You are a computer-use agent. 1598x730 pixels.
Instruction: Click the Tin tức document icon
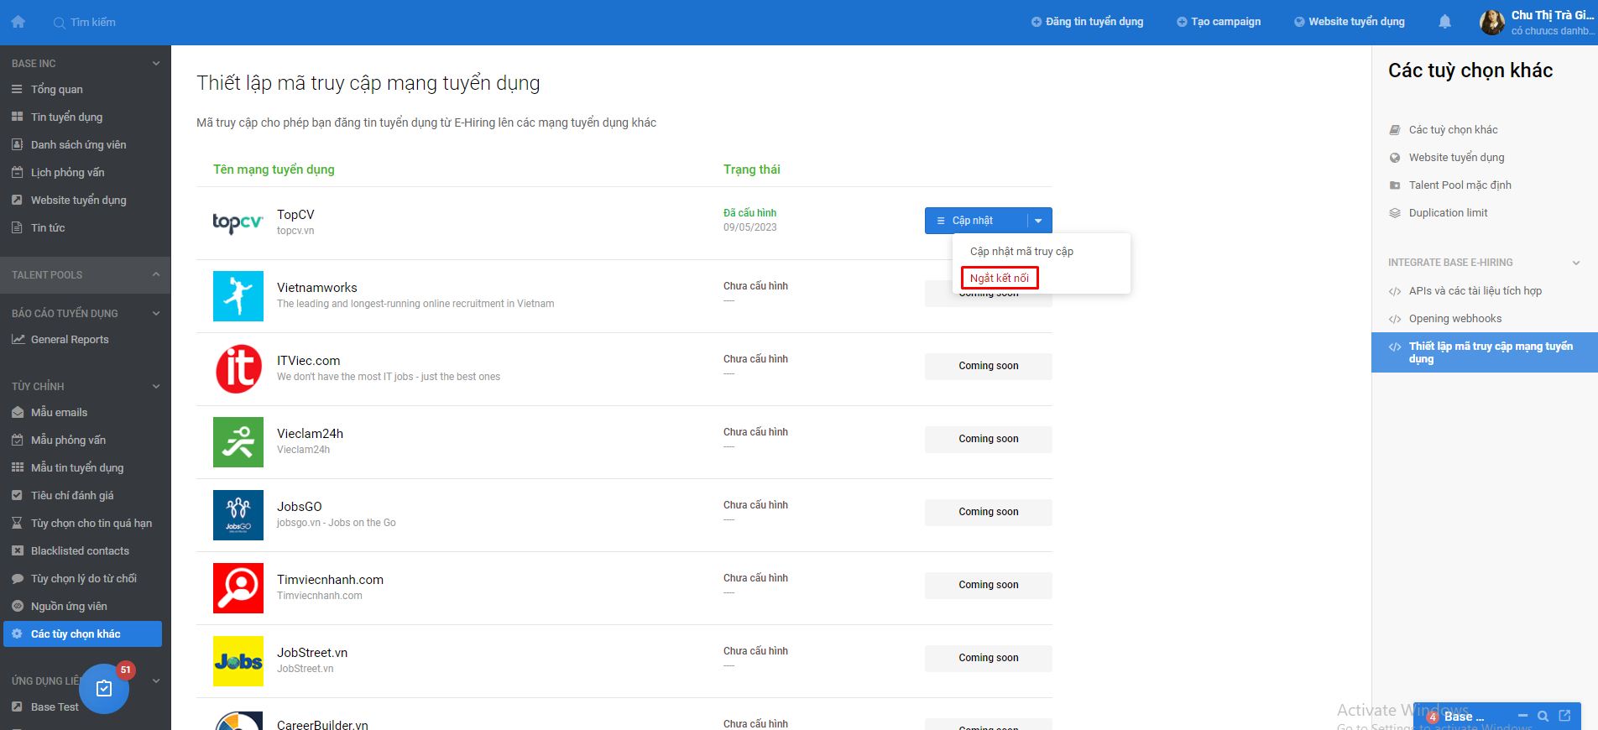click(x=17, y=227)
